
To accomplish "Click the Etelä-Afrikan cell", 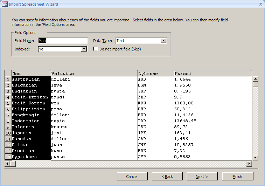I will 31,97.
